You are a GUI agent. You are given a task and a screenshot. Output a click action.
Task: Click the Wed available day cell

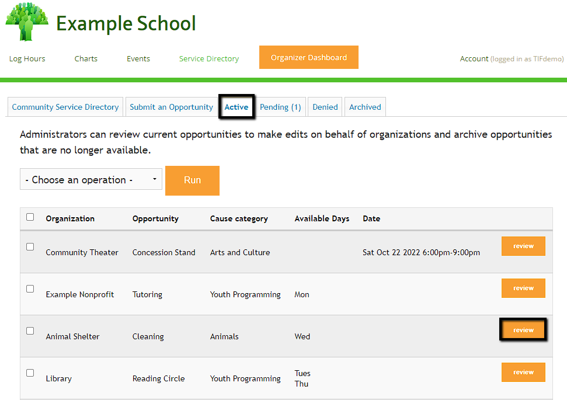[x=302, y=336]
